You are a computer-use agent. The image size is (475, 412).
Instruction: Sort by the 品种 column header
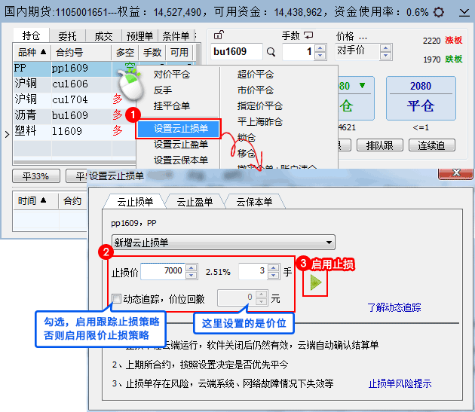pyautogui.click(x=30, y=52)
